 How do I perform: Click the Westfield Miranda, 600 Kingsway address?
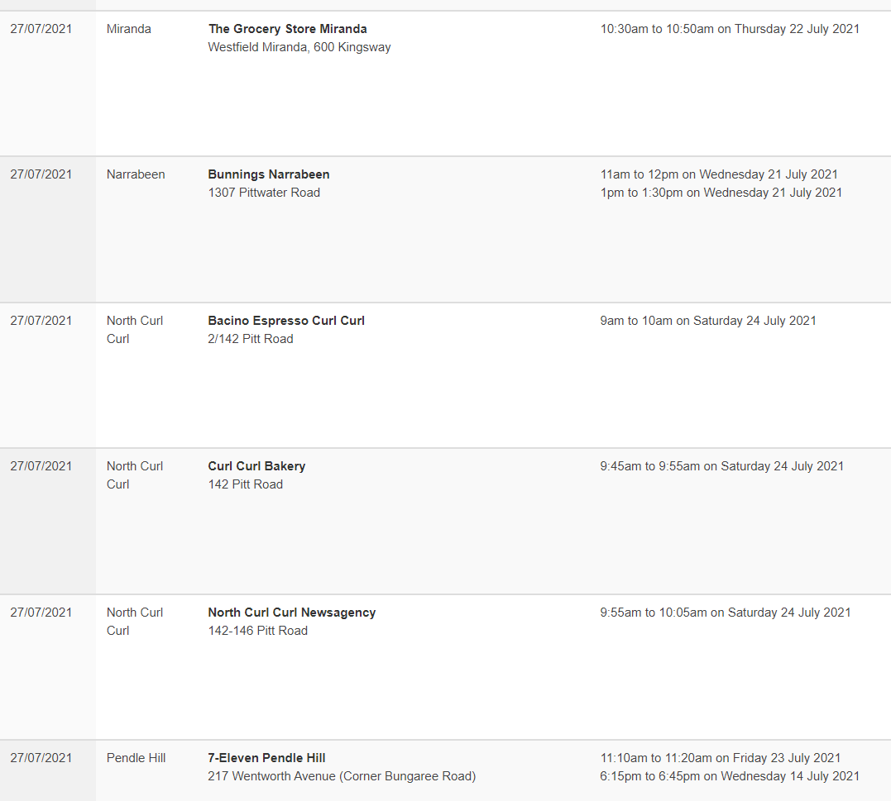299,47
